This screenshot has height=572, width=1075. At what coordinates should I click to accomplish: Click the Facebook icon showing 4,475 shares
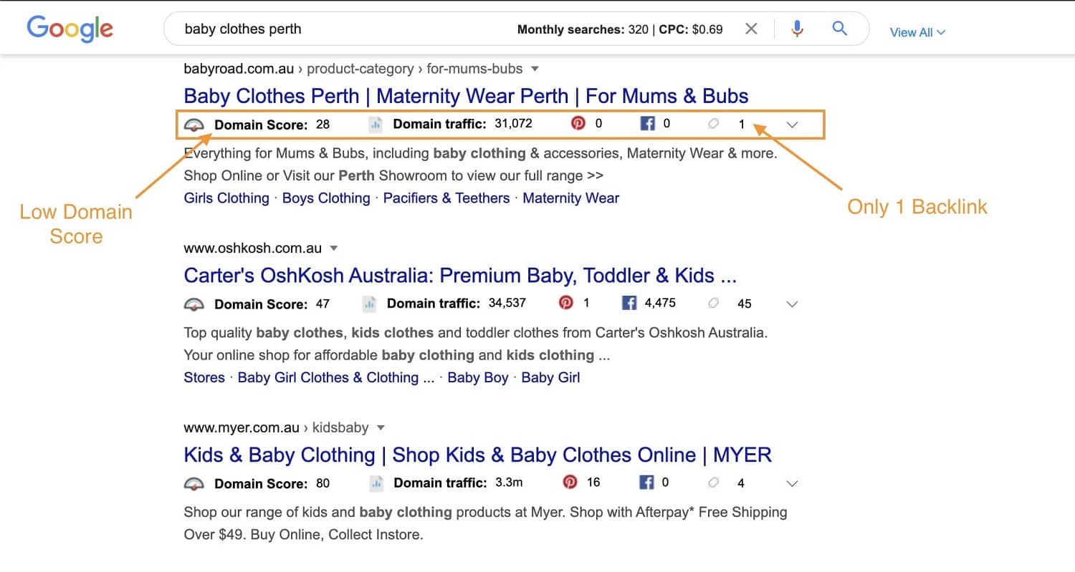[629, 303]
